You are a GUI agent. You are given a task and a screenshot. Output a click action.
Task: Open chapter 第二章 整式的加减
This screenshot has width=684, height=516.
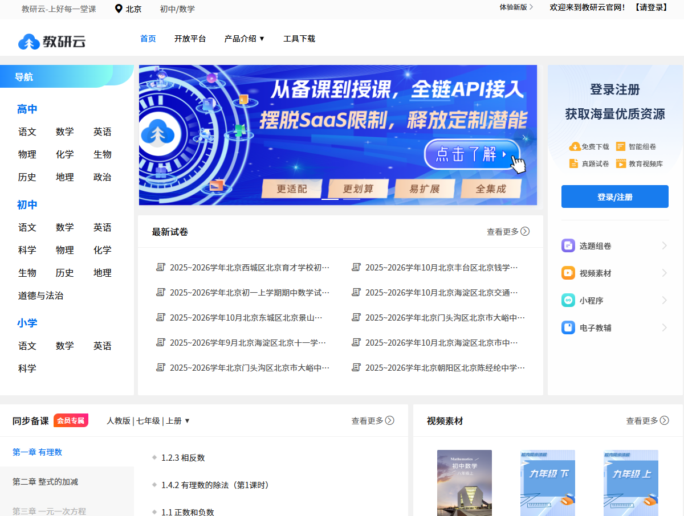coord(46,481)
